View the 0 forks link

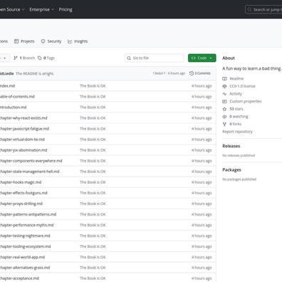tap(235, 124)
